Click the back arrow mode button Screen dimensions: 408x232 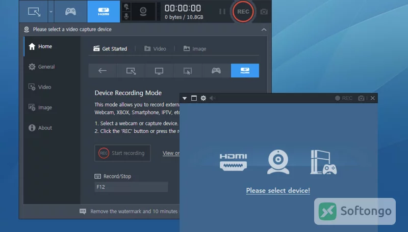pyautogui.click(x=103, y=71)
